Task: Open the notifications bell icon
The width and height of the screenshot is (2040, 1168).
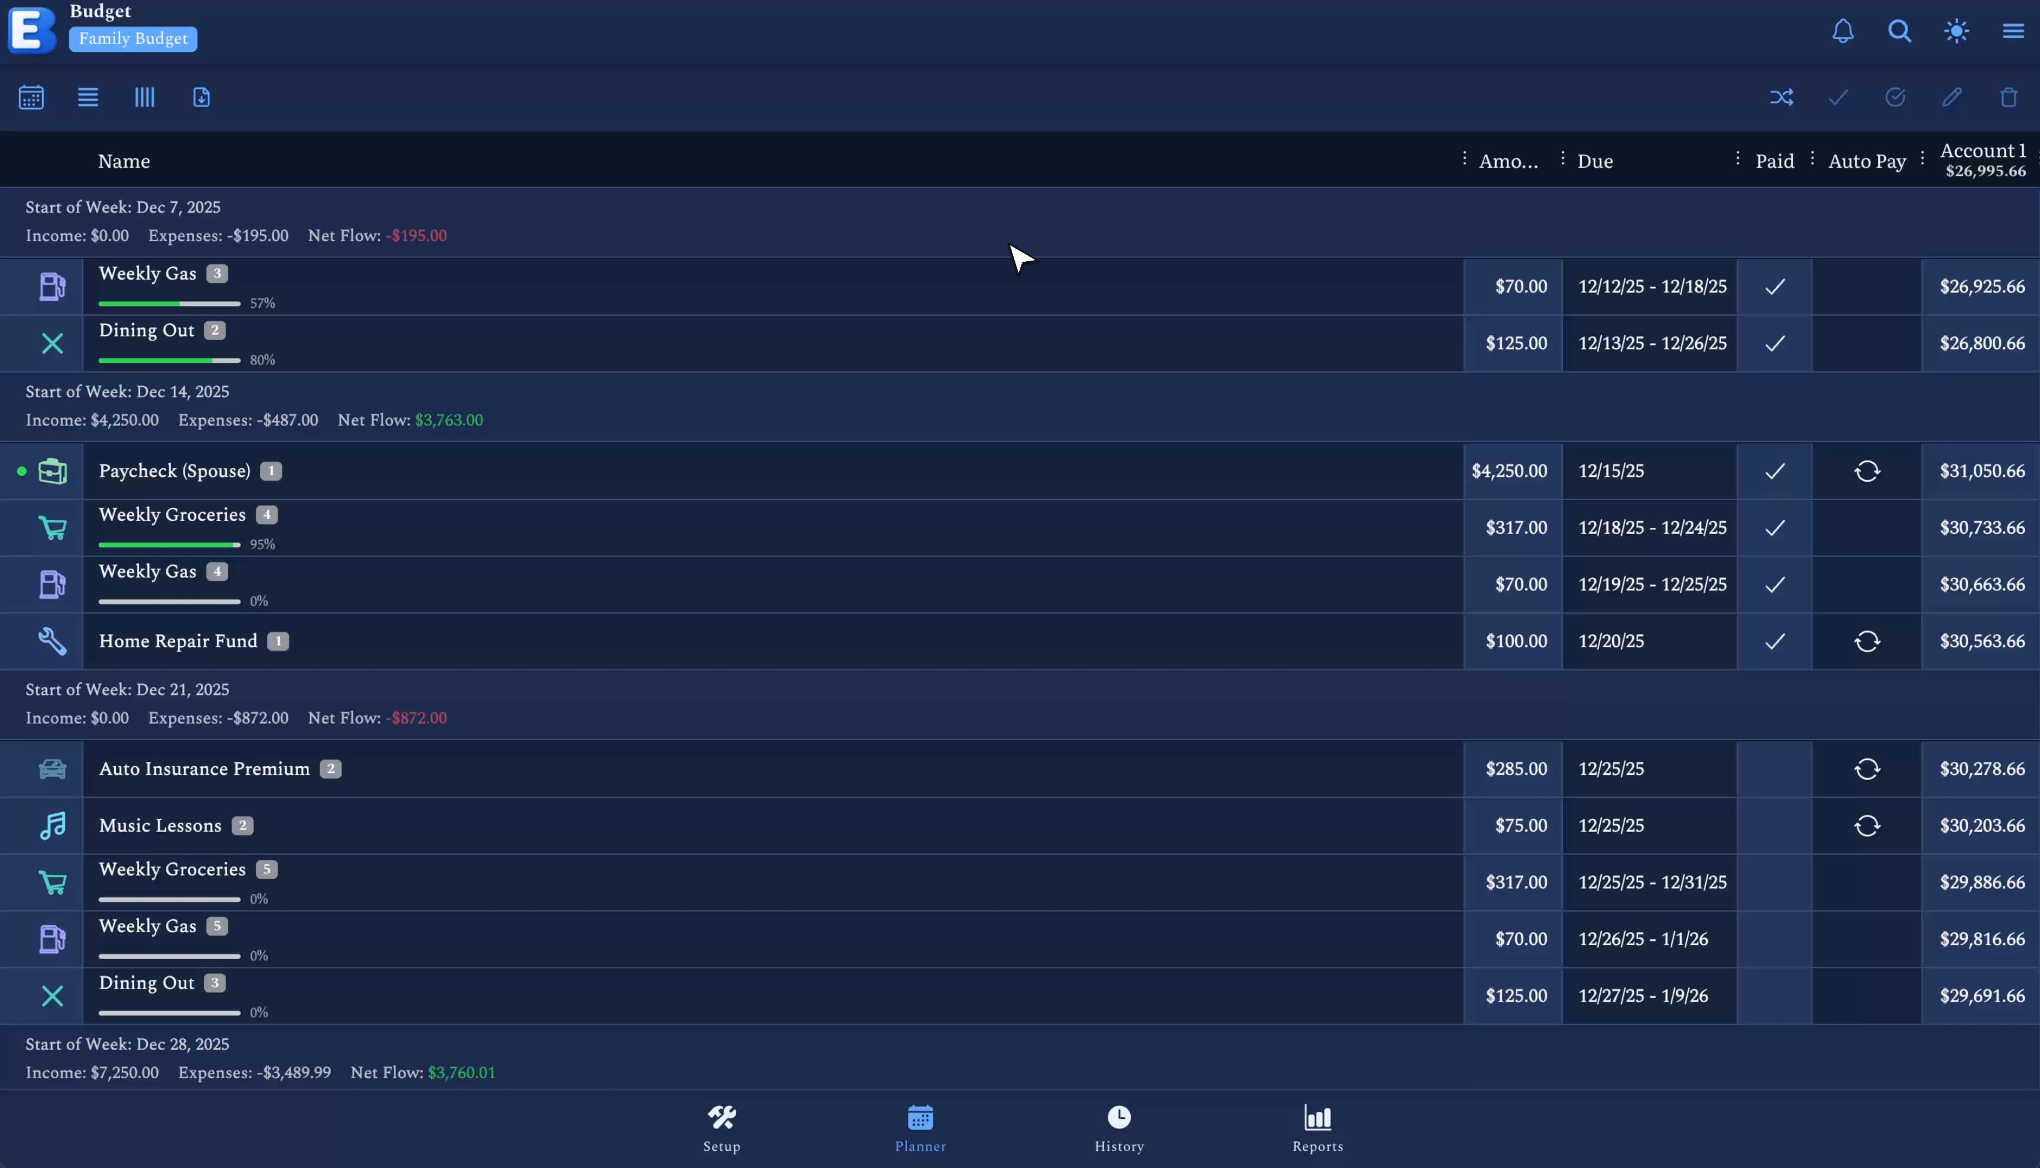Action: pyautogui.click(x=1843, y=31)
